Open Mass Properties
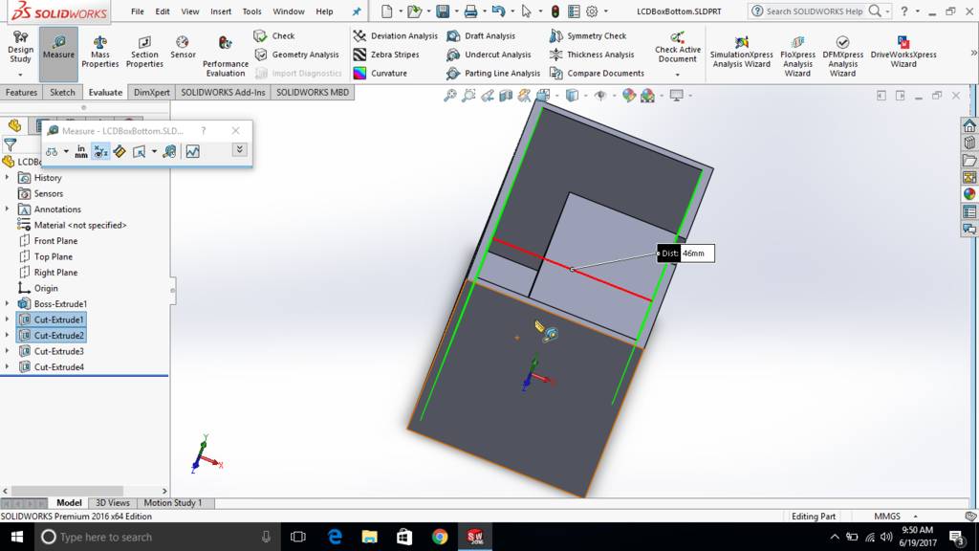The height and width of the screenshot is (551, 979). (x=99, y=52)
